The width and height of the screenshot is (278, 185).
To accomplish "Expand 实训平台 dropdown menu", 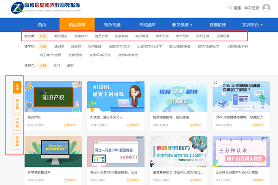I will click(x=253, y=25).
